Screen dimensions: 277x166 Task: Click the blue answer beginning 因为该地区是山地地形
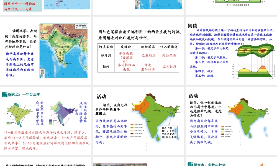[111, 132]
